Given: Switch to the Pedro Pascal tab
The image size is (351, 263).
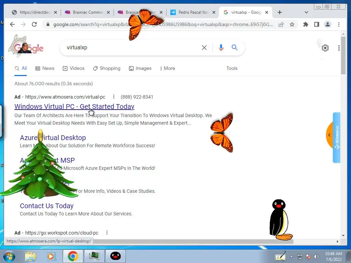Looking at the screenshot, I should click(193, 12).
